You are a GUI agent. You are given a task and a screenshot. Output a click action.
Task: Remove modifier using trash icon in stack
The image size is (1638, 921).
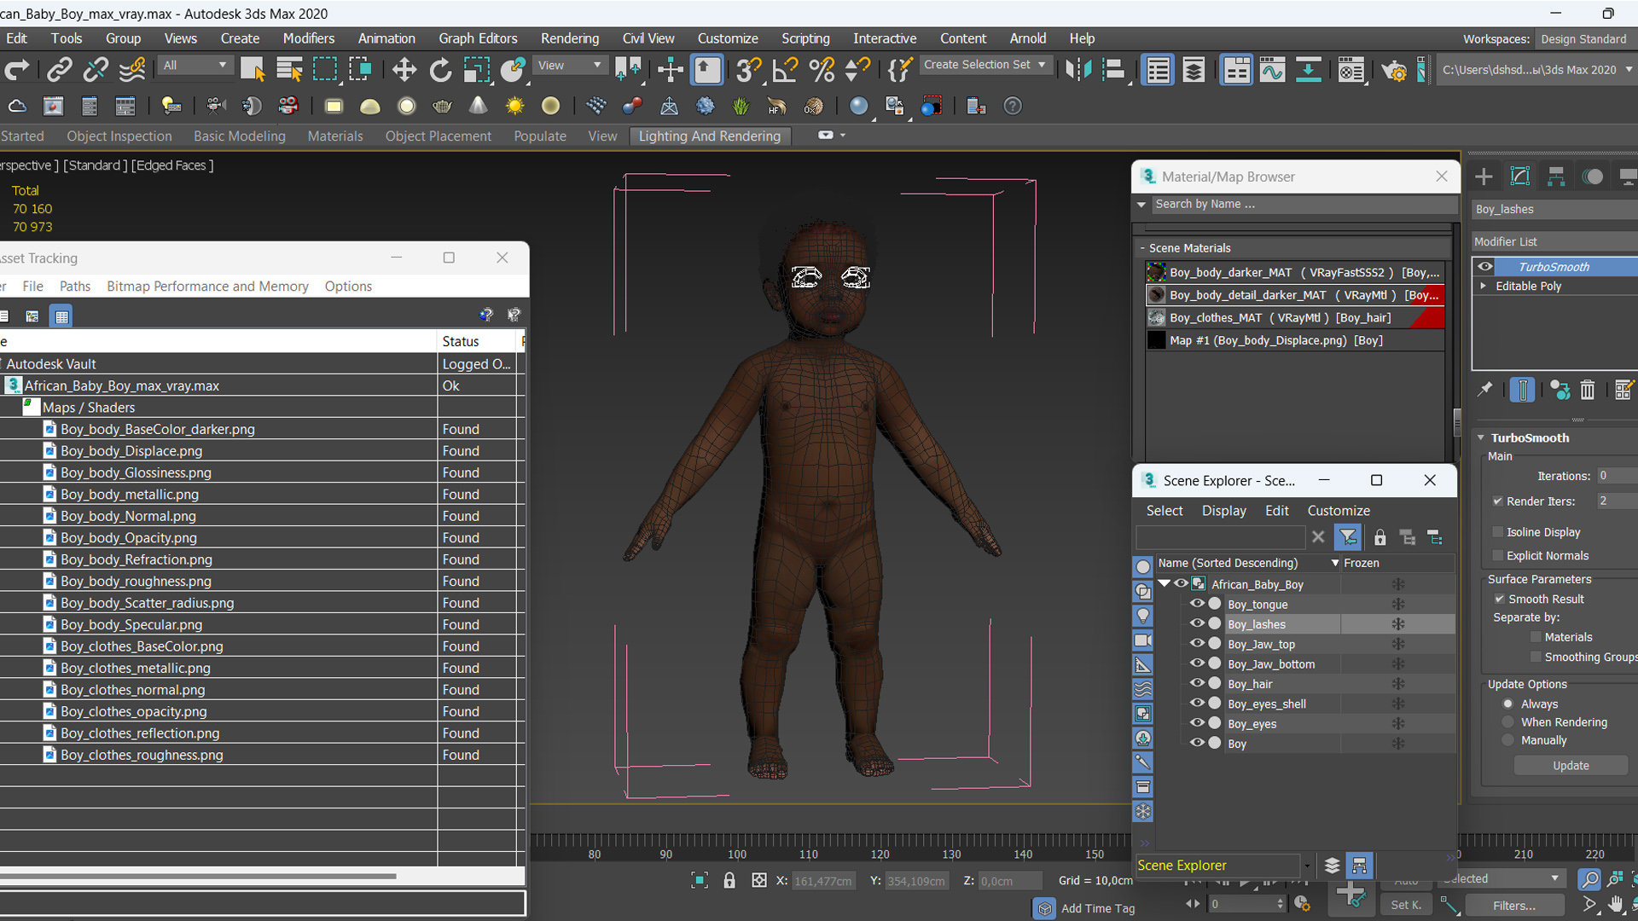(1587, 391)
